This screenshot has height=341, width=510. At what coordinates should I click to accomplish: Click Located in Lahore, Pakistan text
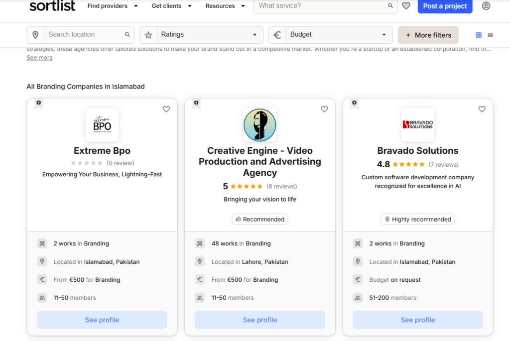(250, 262)
